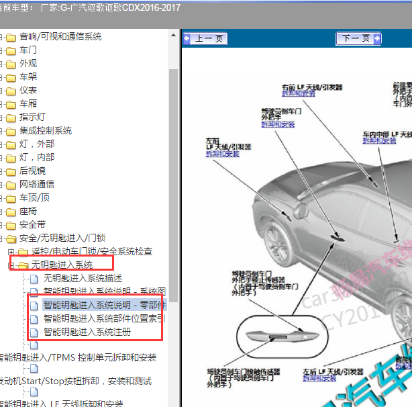This screenshot has height=407, width=412.
Task: Select 安全/无钥匙进入/门锁 tree label
Action: (62, 238)
